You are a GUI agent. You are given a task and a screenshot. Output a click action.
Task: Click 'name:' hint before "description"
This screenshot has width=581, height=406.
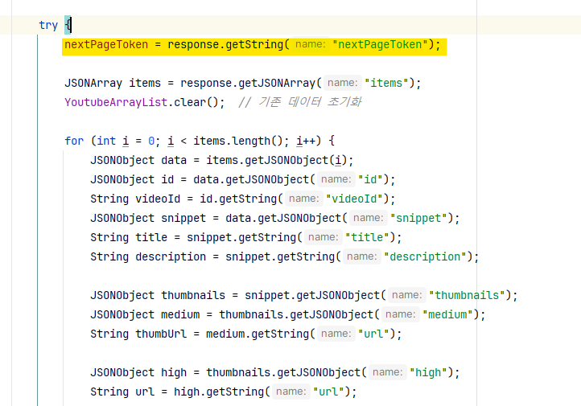point(361,256)
